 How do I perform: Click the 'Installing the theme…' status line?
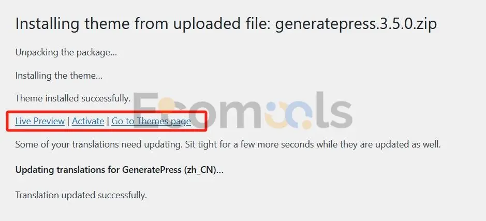59,76
